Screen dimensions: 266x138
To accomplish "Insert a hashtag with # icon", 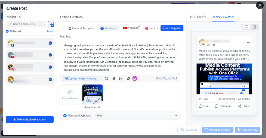I will click(x=114, y=79).
